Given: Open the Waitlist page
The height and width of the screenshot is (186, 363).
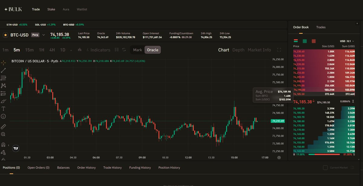Looking at the screenshot, I should tap(82, 9).
